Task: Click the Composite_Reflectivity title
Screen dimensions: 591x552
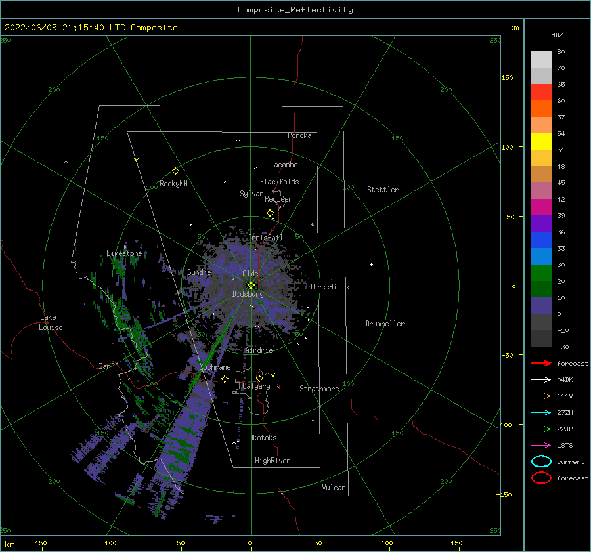Action: (295, 10)
